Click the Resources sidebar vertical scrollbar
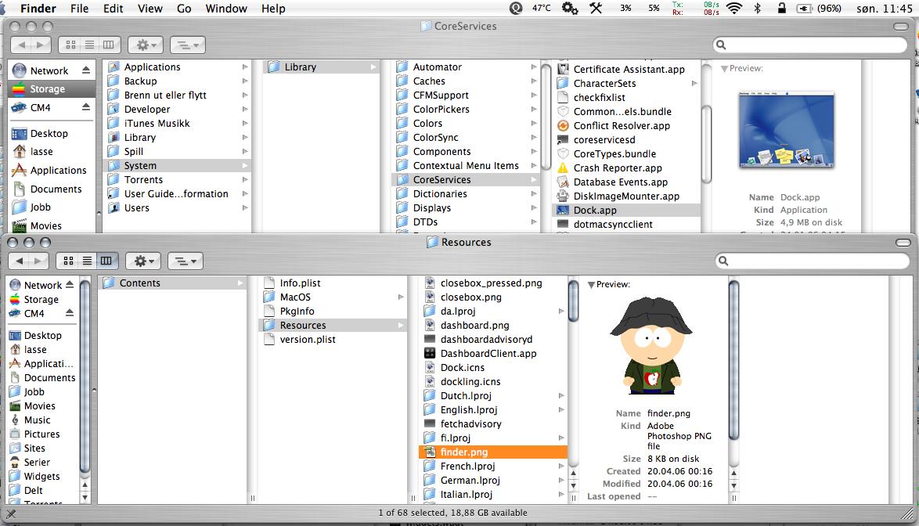The width and height of the screenshot is (919, 526). coord(85,378)
